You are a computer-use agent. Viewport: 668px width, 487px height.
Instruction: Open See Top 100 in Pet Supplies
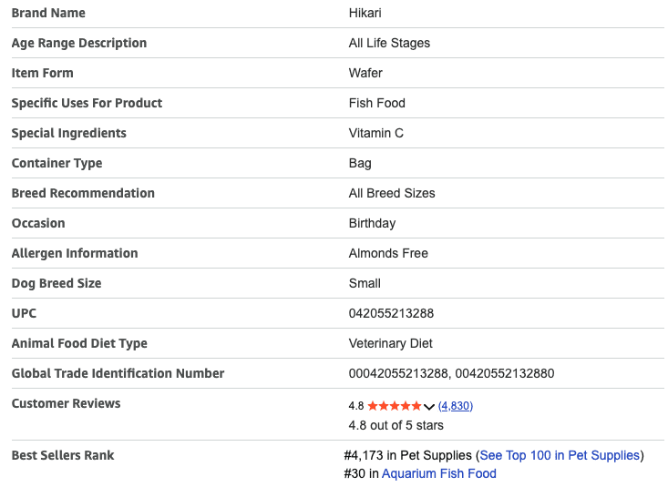560,455
